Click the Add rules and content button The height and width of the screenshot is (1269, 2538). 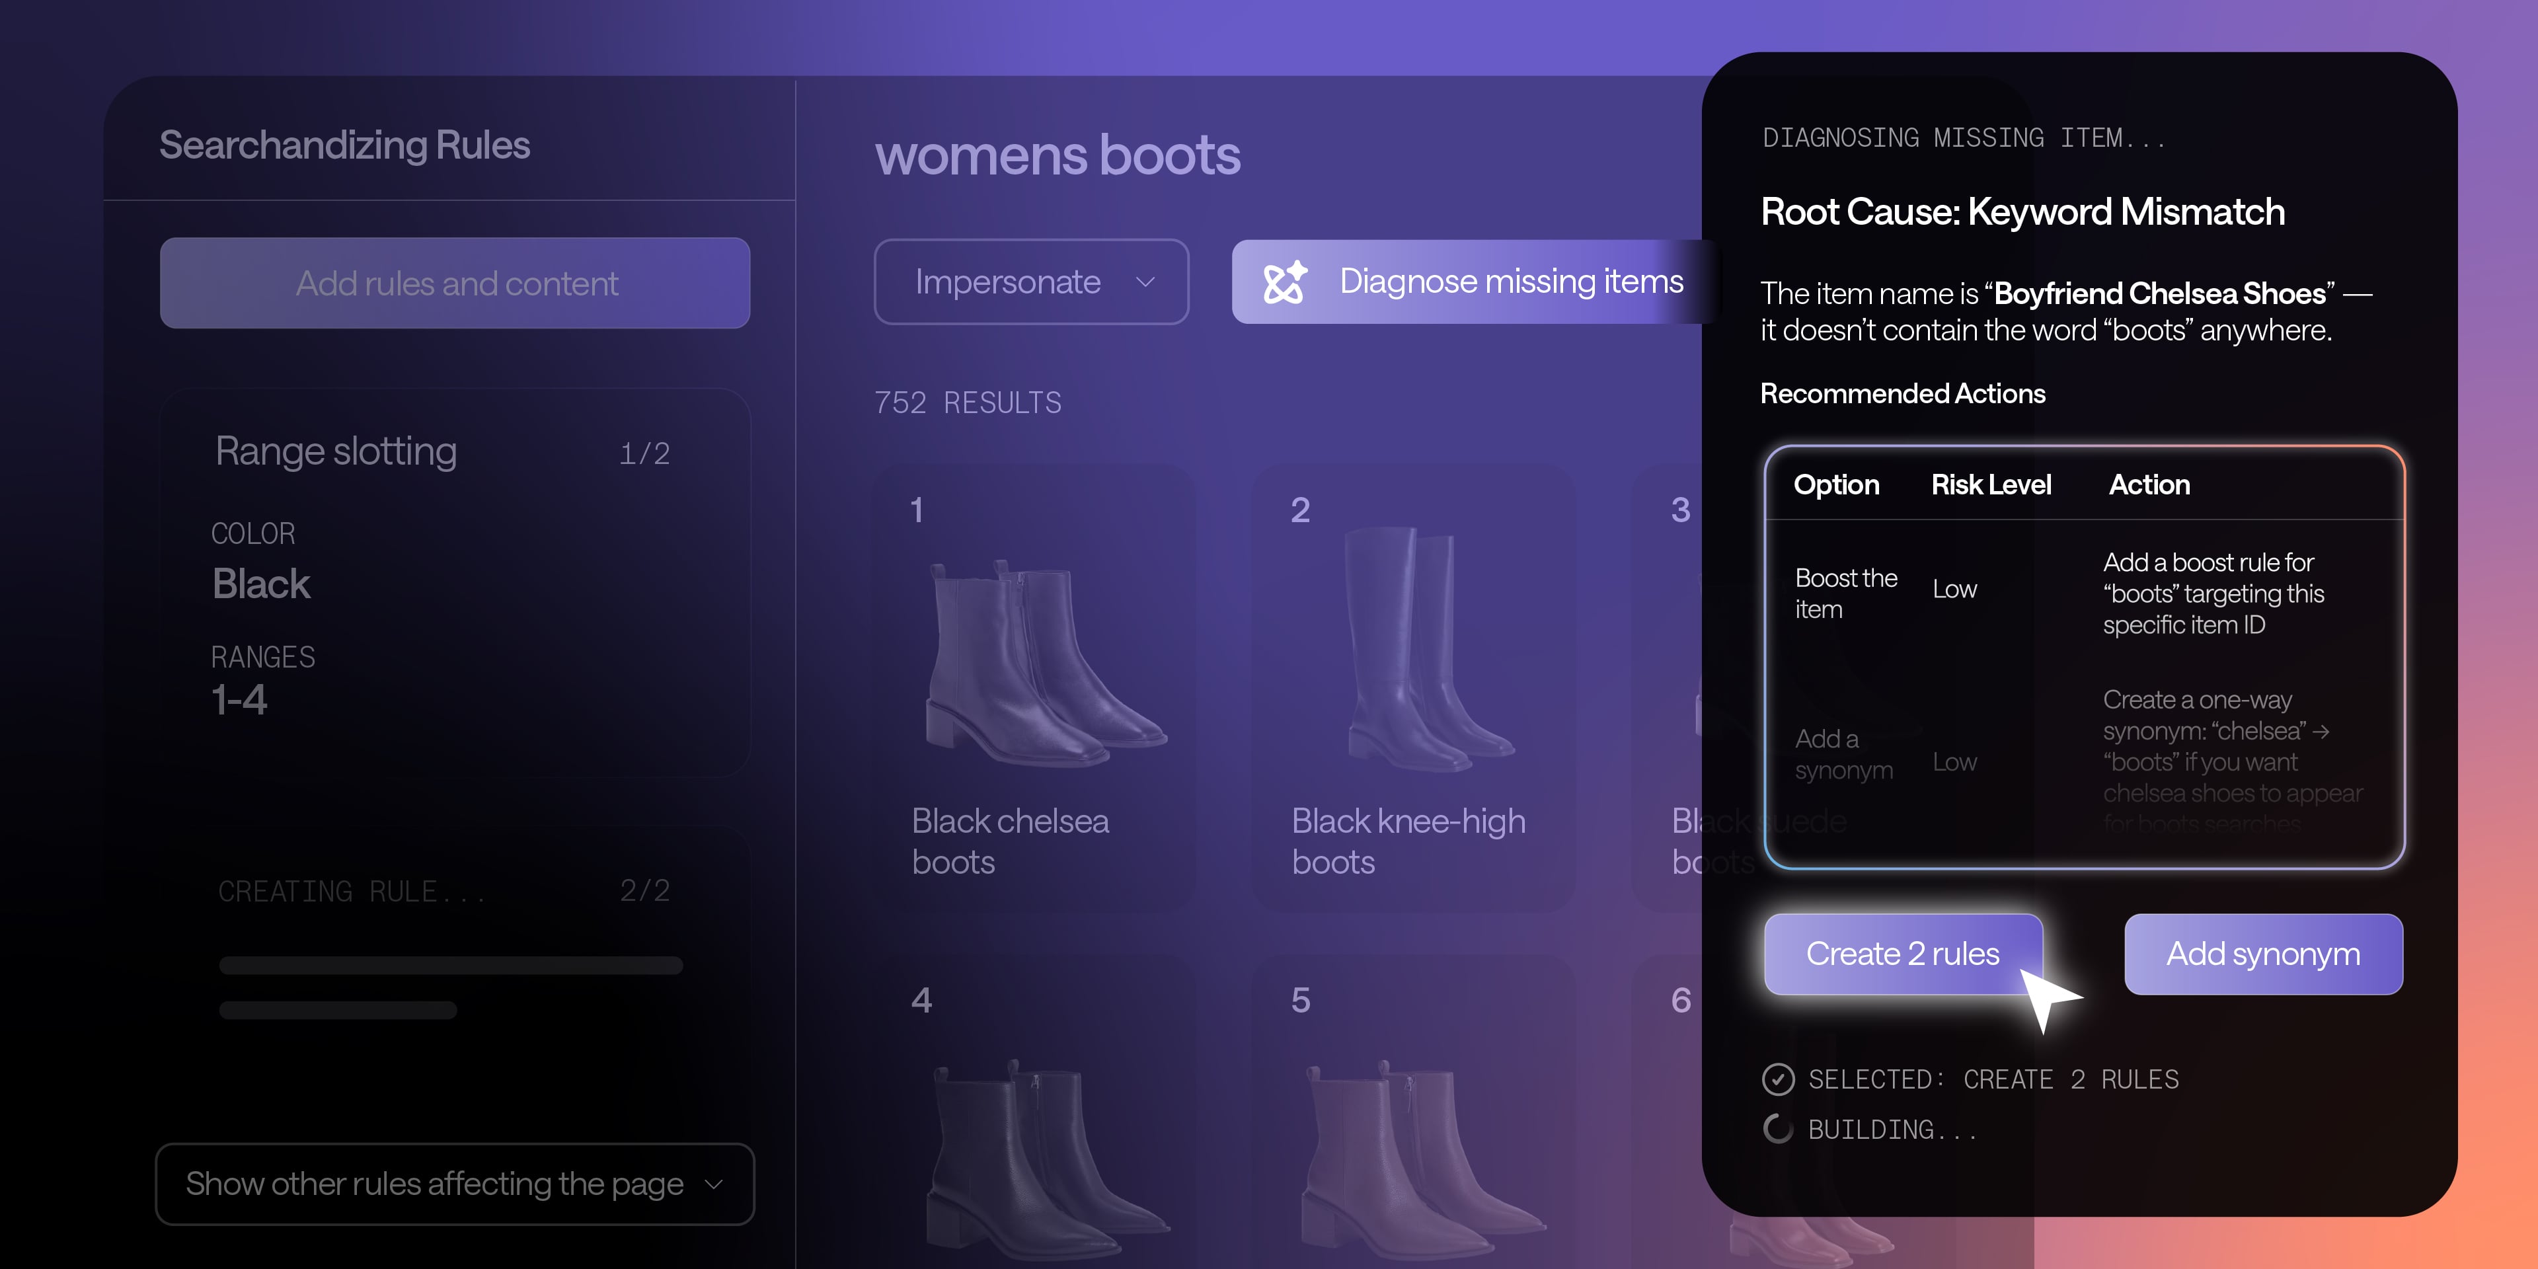[x=454, y=283]
